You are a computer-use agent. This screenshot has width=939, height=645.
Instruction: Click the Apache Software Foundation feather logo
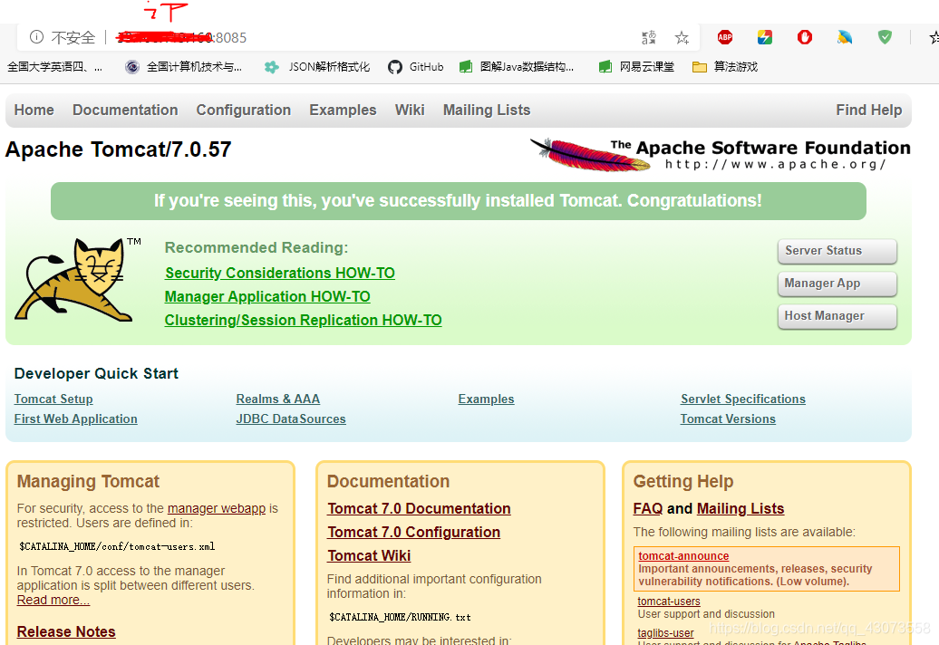(720, 154)
